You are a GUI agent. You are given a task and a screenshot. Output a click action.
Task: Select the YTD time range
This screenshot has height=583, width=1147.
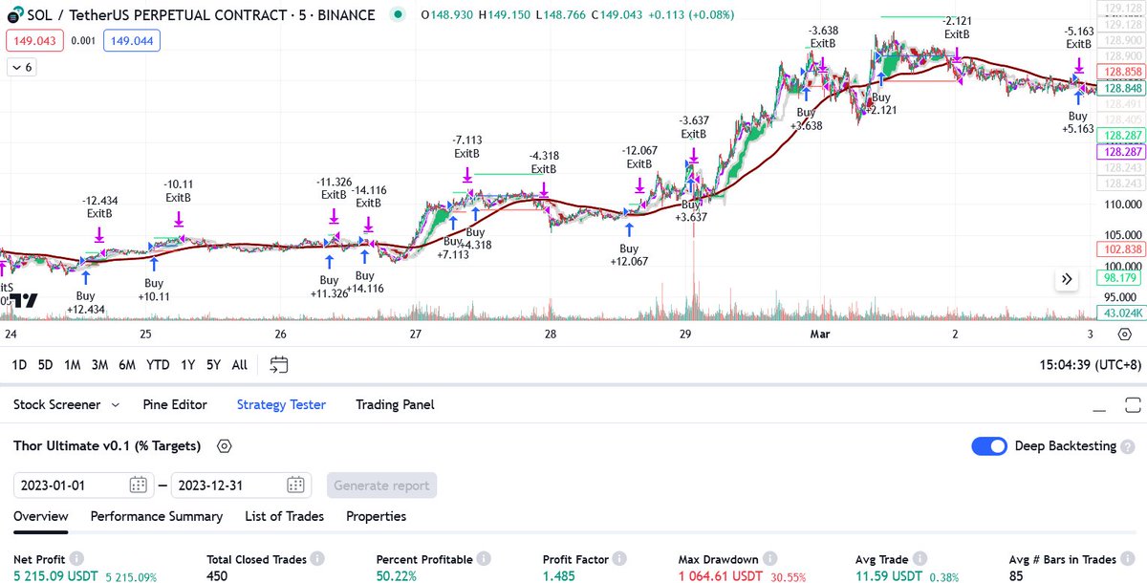[158, 364]
